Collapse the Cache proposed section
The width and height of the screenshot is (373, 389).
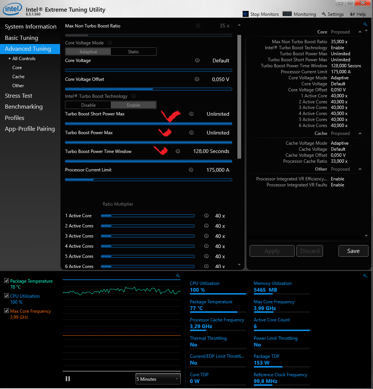360,133
